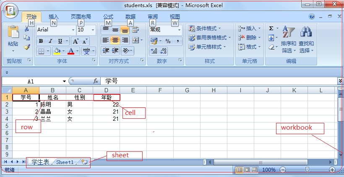
Task: Select the 学生表 sheet tab
Action: coord(41,162)
